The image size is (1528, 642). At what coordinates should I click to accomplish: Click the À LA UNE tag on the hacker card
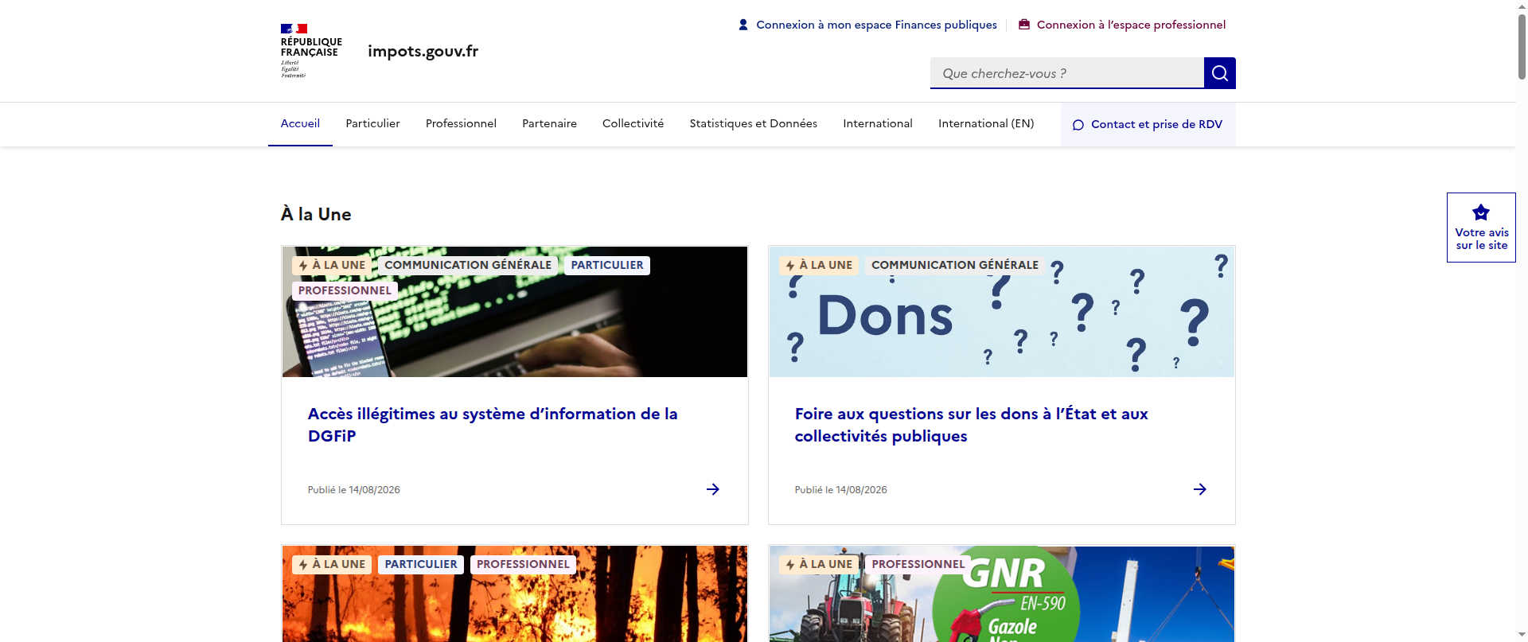pos(332,266)
